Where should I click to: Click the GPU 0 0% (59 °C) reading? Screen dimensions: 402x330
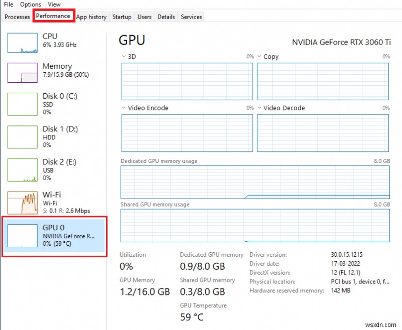tap(57, 244)
